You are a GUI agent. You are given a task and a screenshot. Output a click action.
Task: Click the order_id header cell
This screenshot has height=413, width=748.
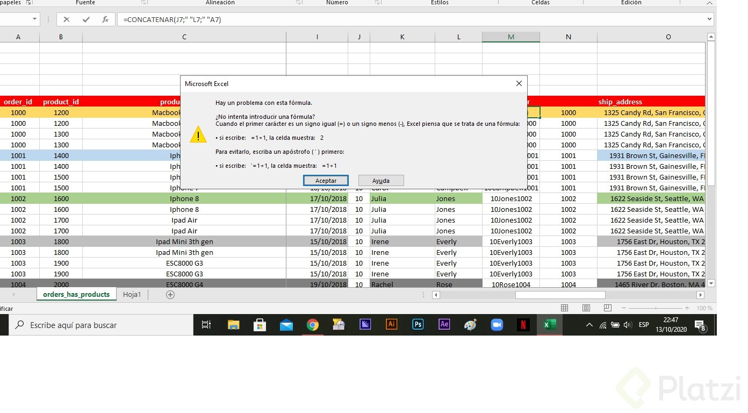click(18, 102)
